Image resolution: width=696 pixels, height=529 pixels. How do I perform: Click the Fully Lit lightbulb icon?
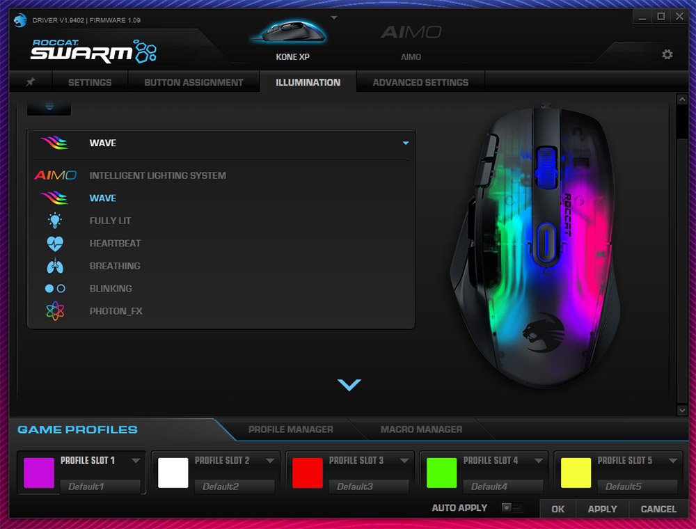55,221
